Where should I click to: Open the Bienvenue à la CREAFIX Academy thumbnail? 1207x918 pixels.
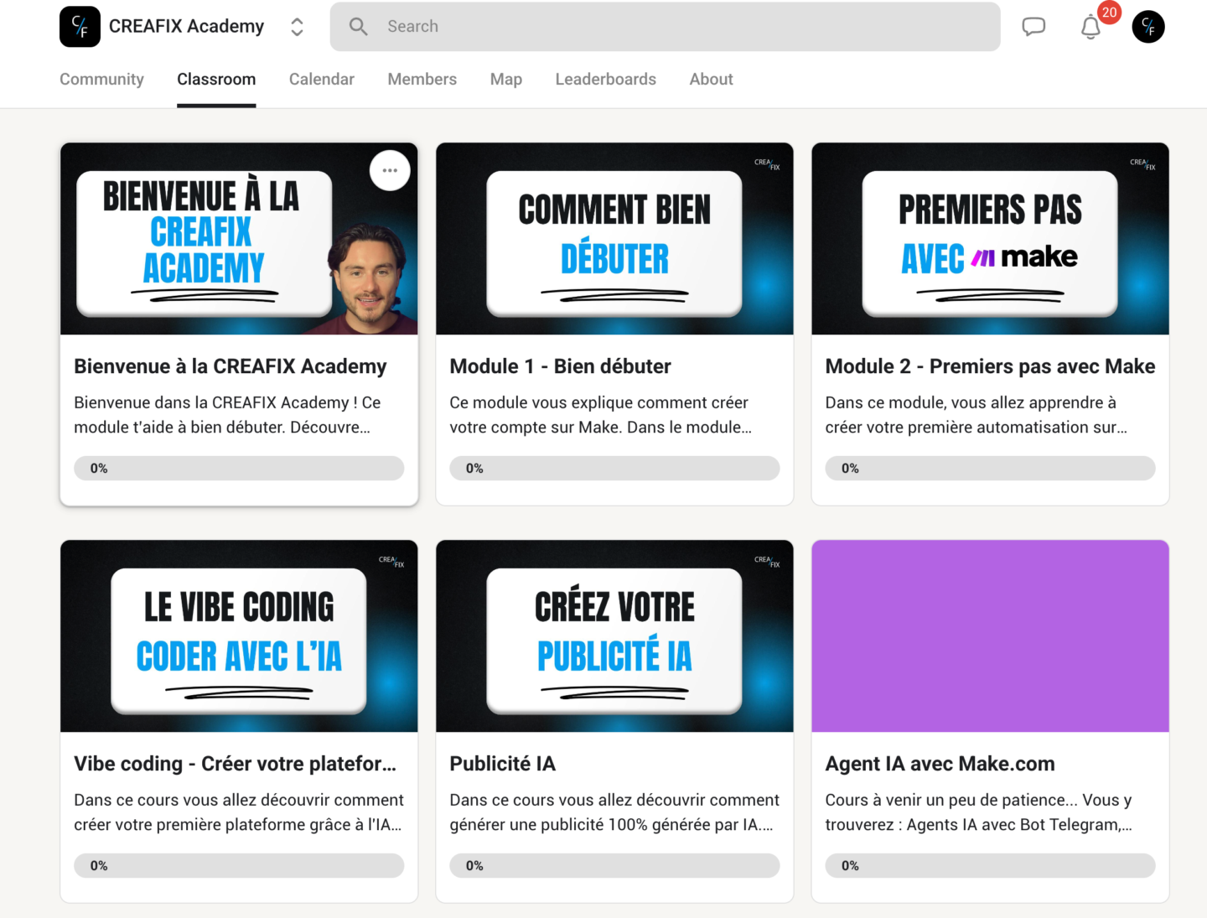pyautogui.click(x=239, y=239)
